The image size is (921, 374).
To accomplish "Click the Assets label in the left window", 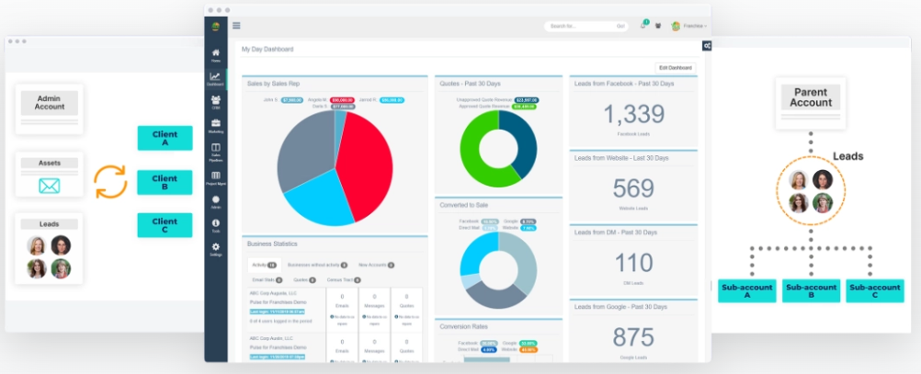I will coord(50,164).
